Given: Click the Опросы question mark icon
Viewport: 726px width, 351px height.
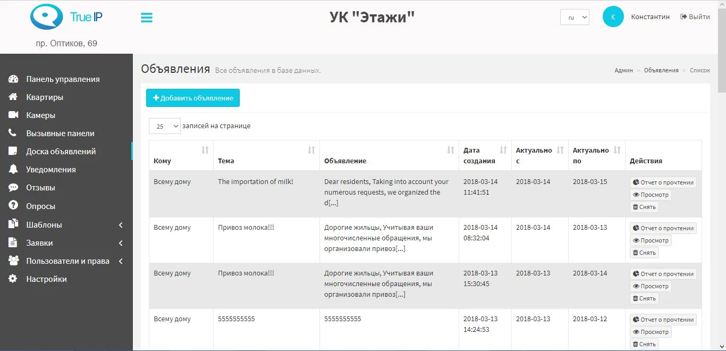Looking at the screenshot, I should coord(13,205).
